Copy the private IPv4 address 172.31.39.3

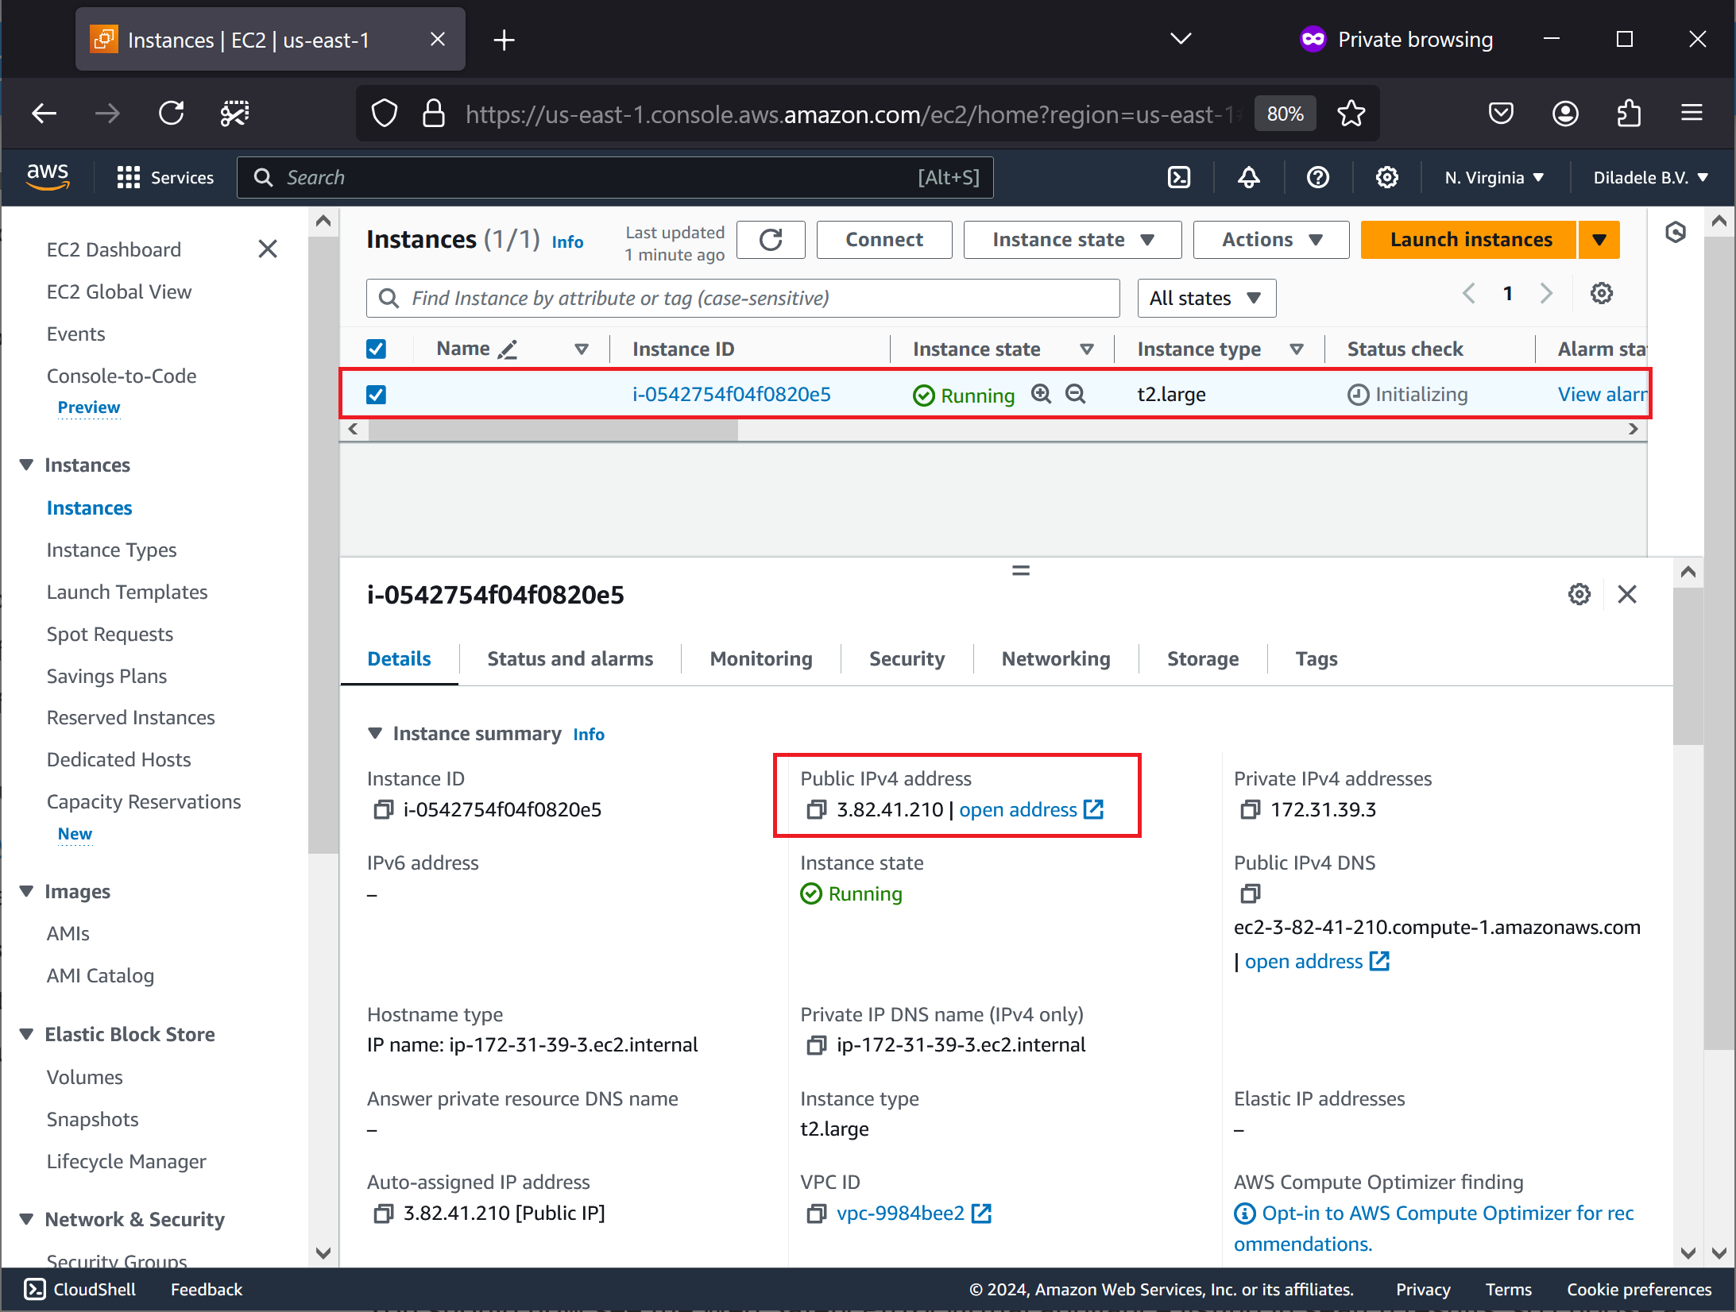pyautogui.click(x=1250, y=810)
